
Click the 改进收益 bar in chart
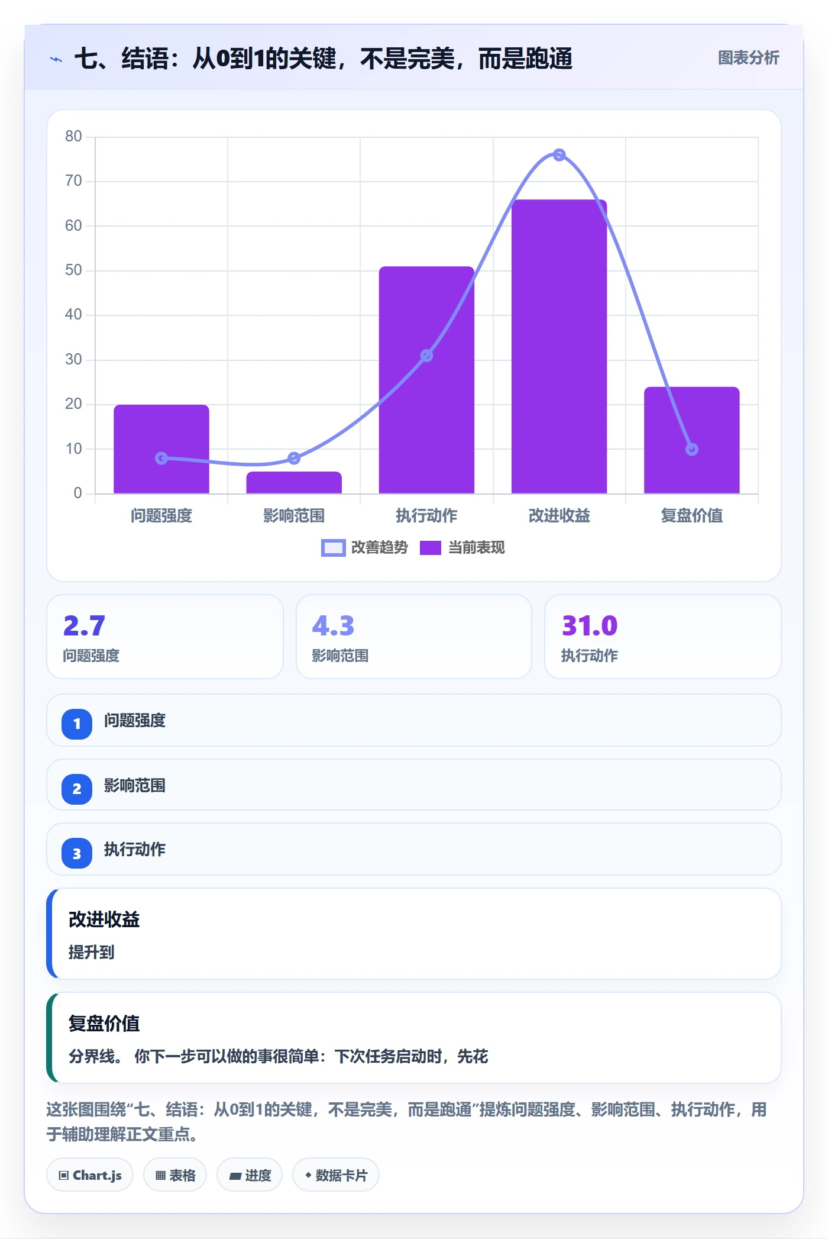point(559,347)
